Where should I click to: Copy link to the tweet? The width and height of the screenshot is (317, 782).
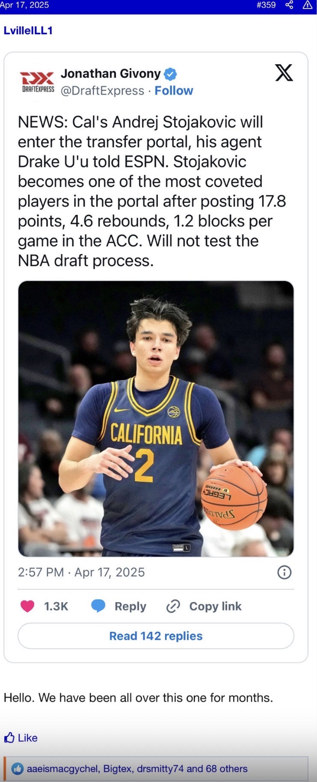point(204,606)
